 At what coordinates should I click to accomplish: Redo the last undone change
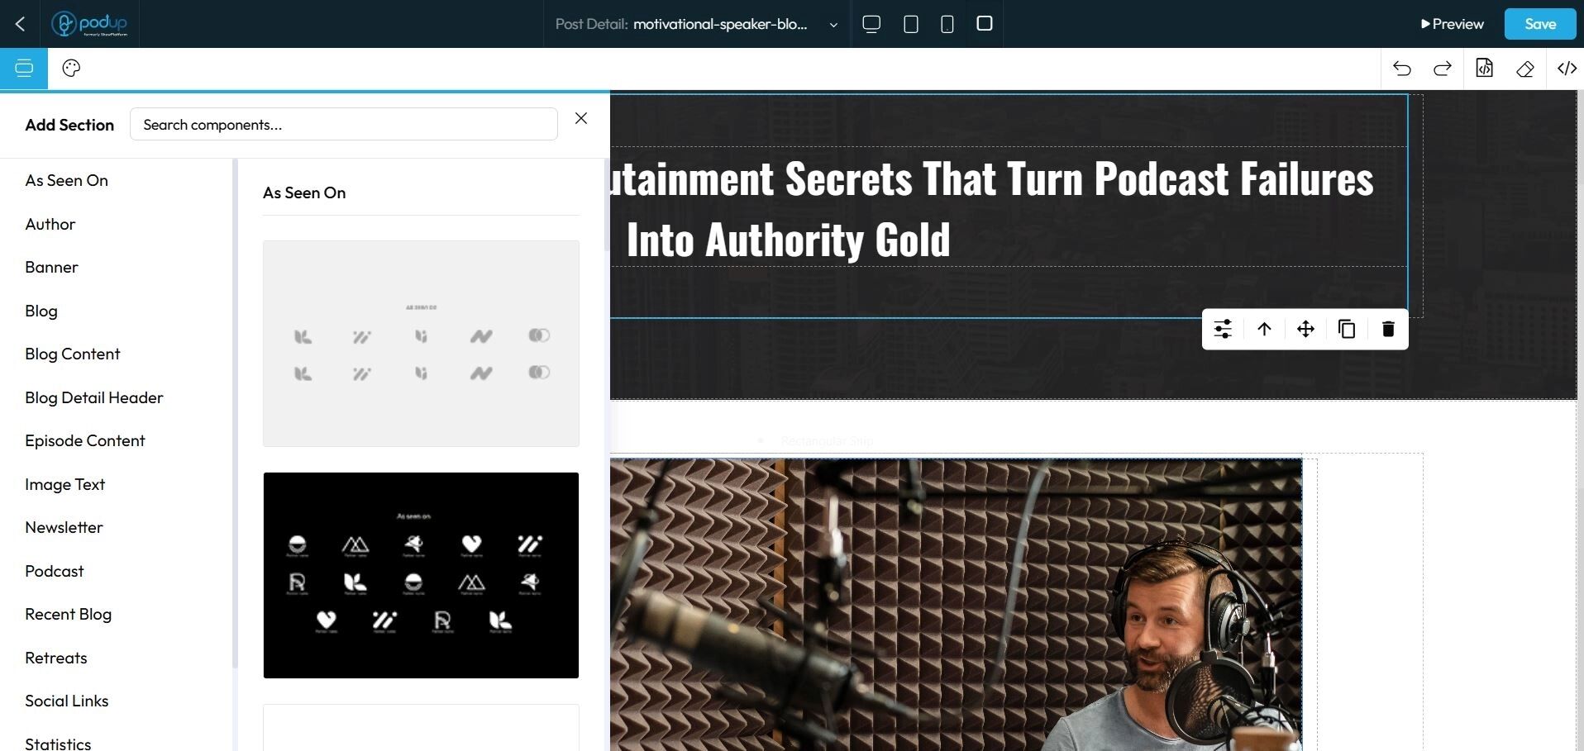[1443, 69]
